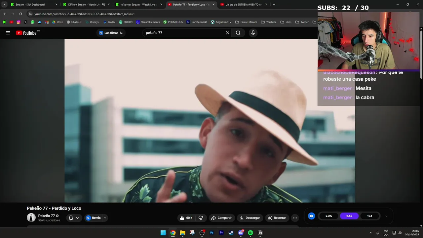Run the search with magnifier button
The height and width of the screenshot is (238, 423).
[238, 33]
